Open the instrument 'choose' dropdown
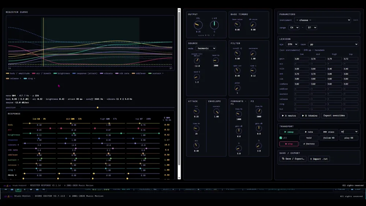 [322, 20]
